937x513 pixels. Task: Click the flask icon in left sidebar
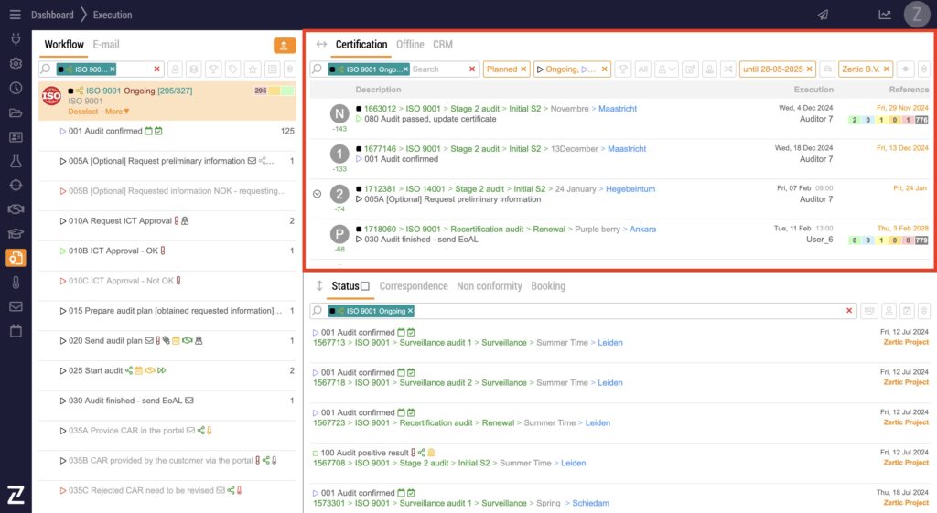[16, 161]
